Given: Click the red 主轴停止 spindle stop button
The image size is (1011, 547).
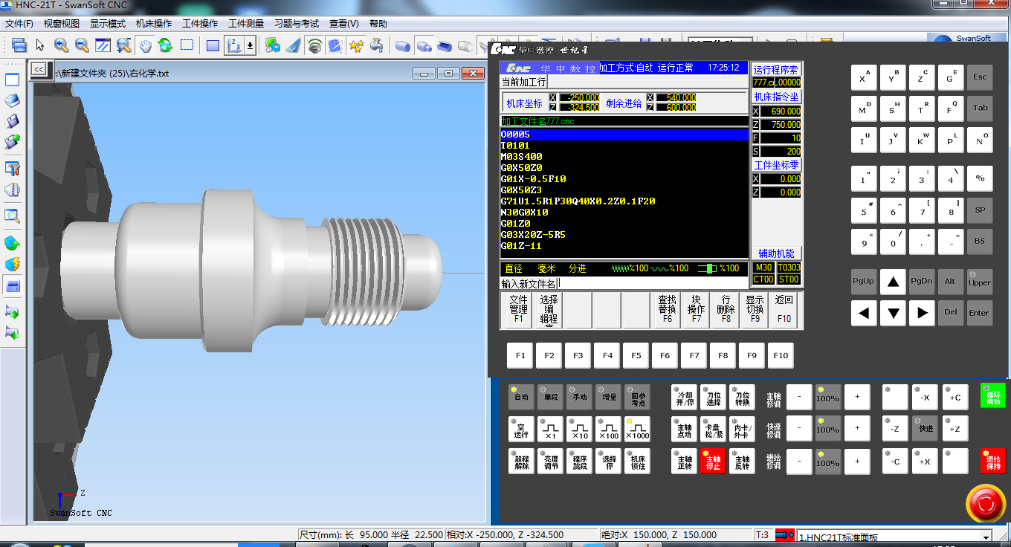Looking at the screenshot, I should (713, 461).
